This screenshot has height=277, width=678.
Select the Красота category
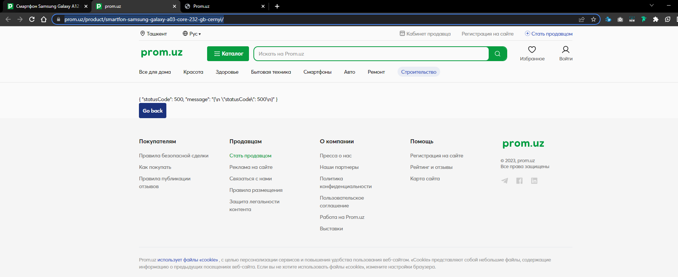[x=193, y=72]
